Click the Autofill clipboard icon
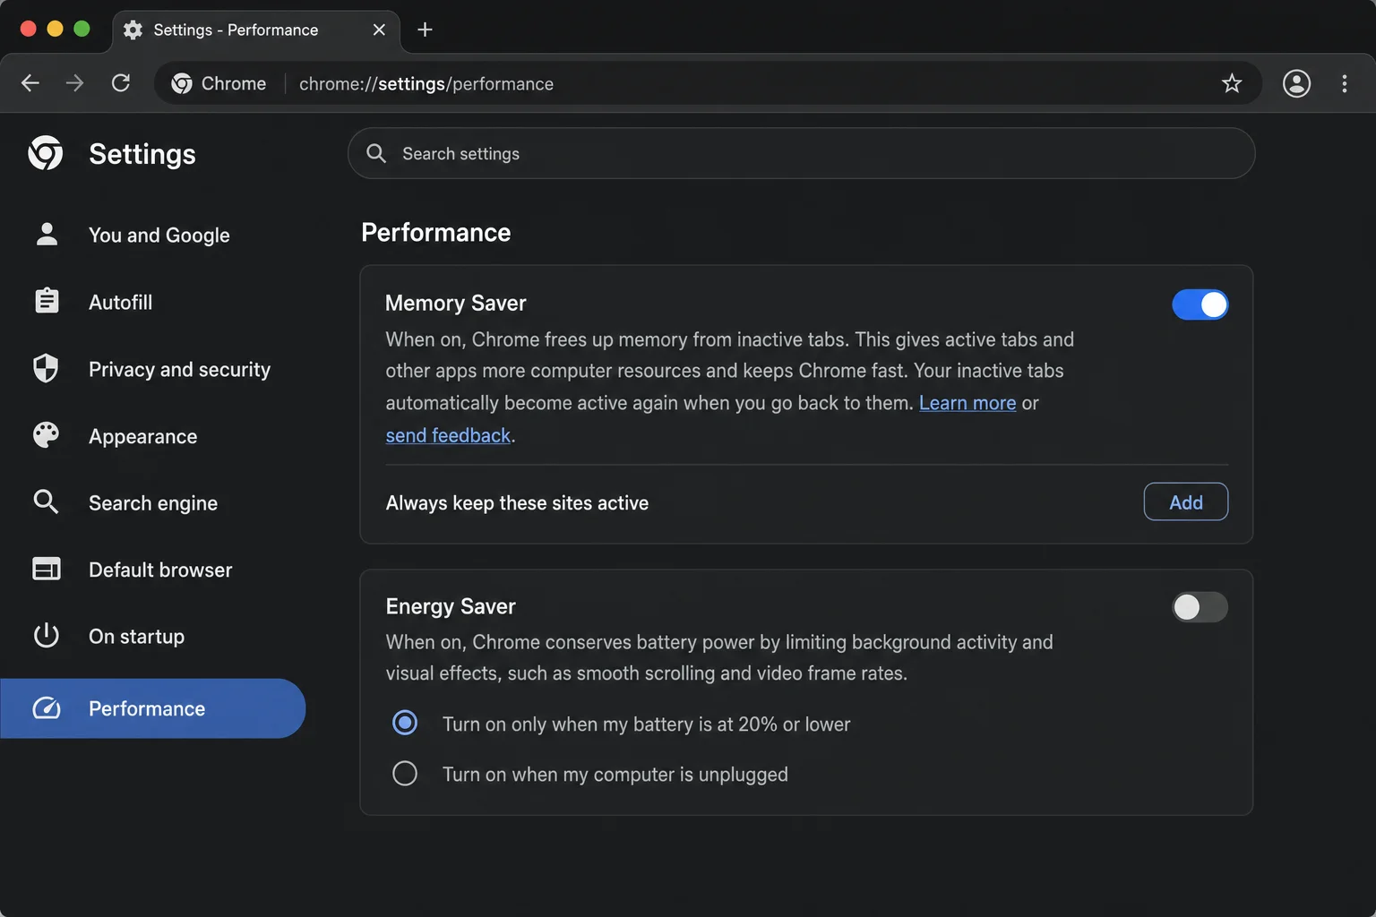Viewport: 1376px width, 917px height. (x=47, y=301)
